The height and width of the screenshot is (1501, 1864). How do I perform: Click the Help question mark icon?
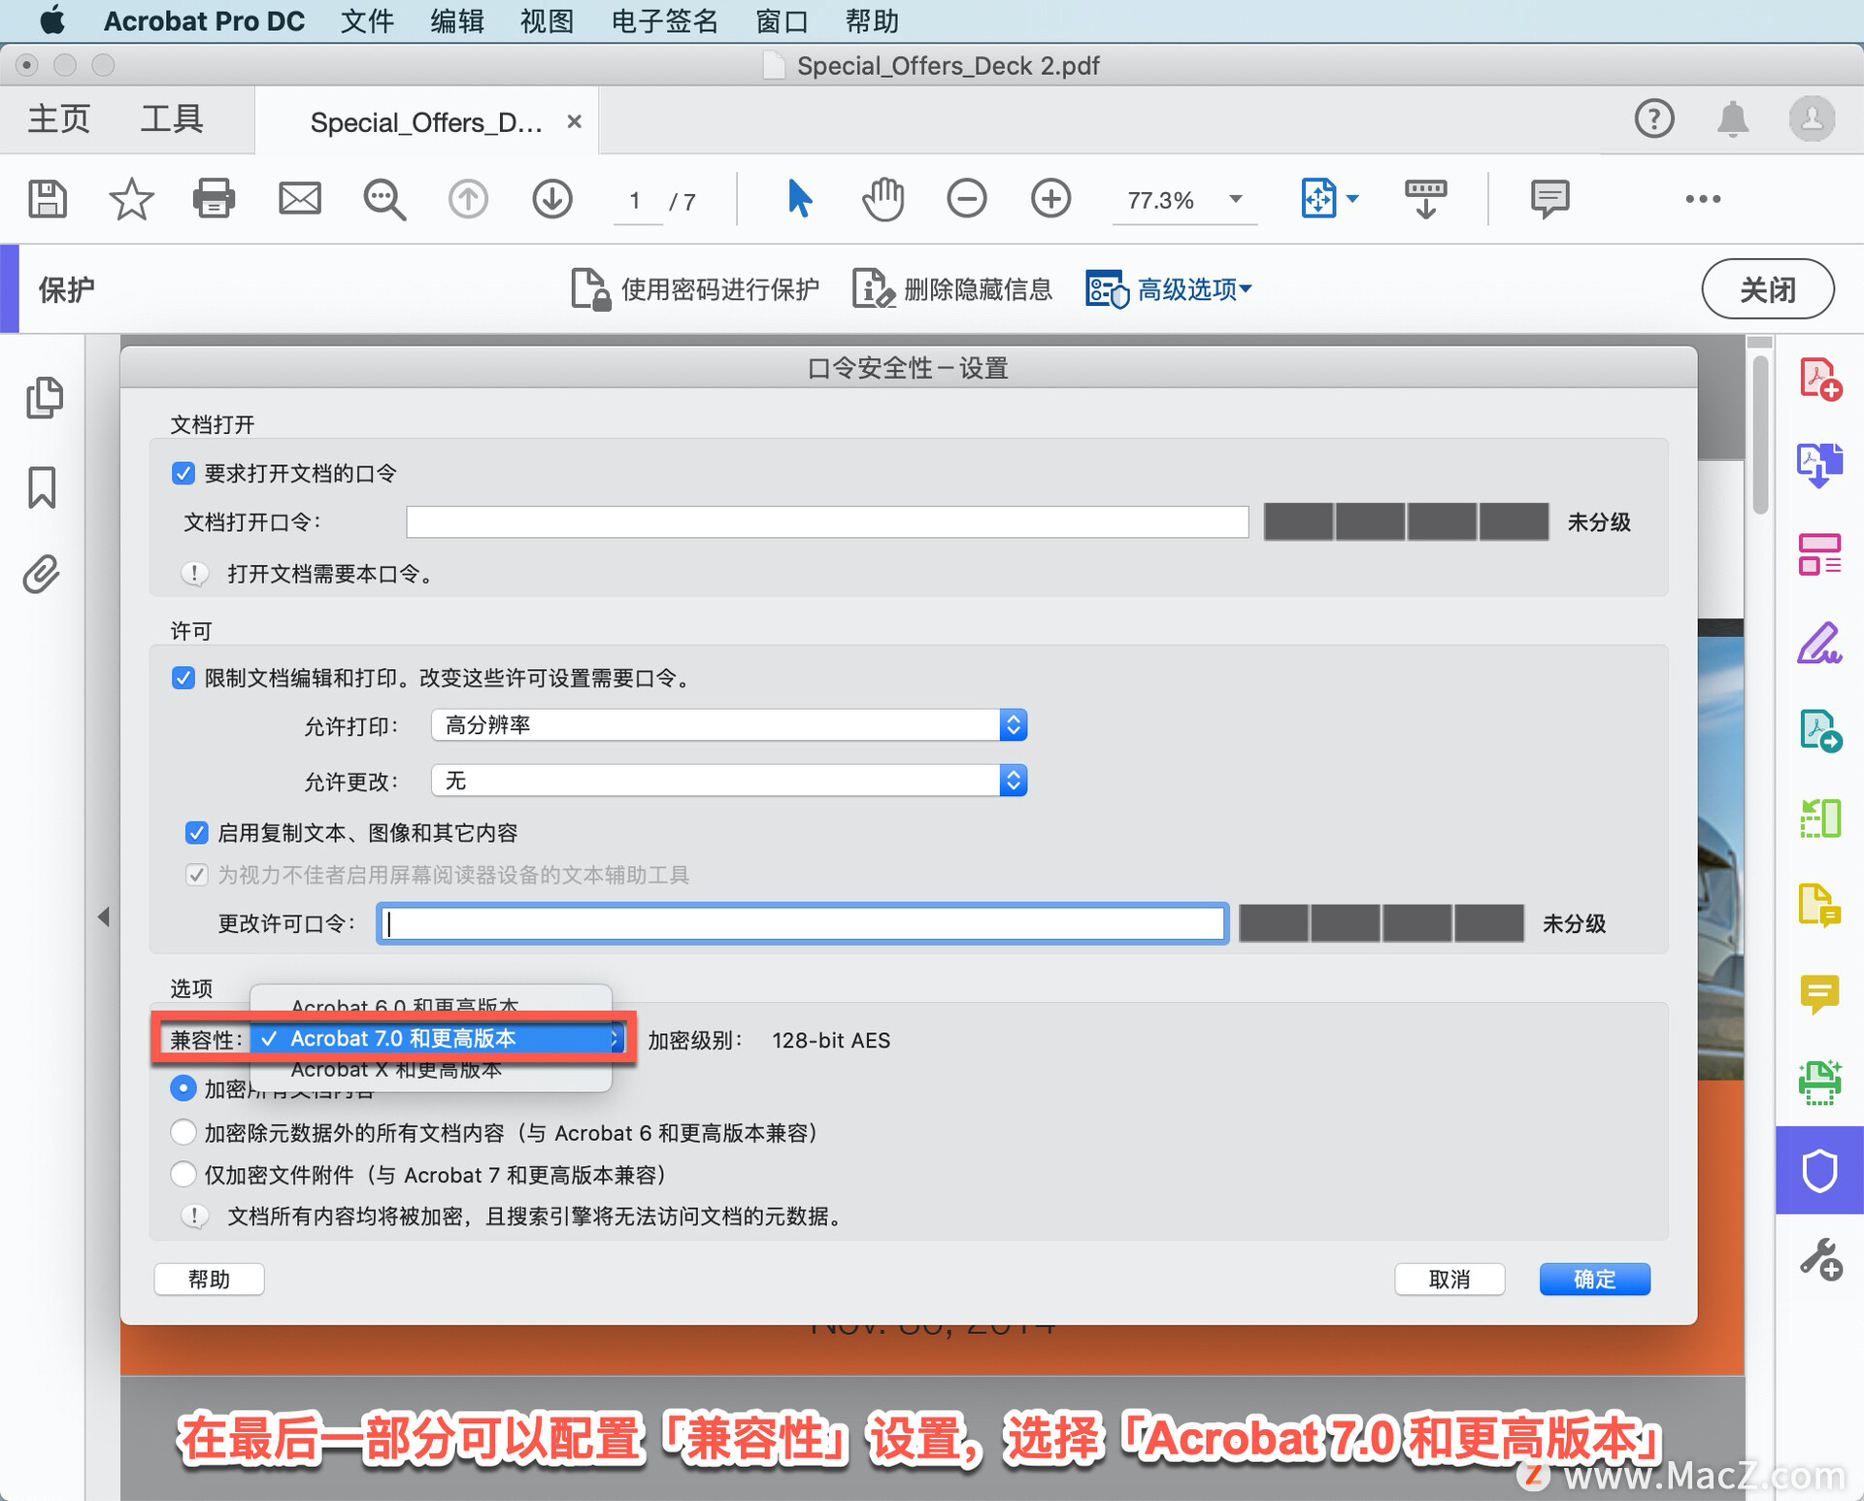click(x=1654, y=119)
